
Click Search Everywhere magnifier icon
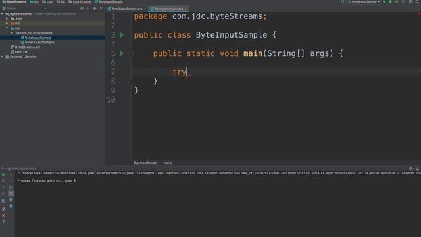(x=418, y=2)
